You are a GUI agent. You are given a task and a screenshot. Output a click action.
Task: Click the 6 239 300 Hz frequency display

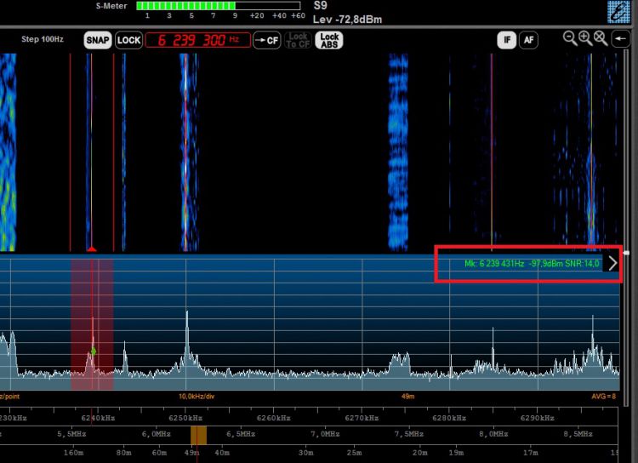(197, 40)
